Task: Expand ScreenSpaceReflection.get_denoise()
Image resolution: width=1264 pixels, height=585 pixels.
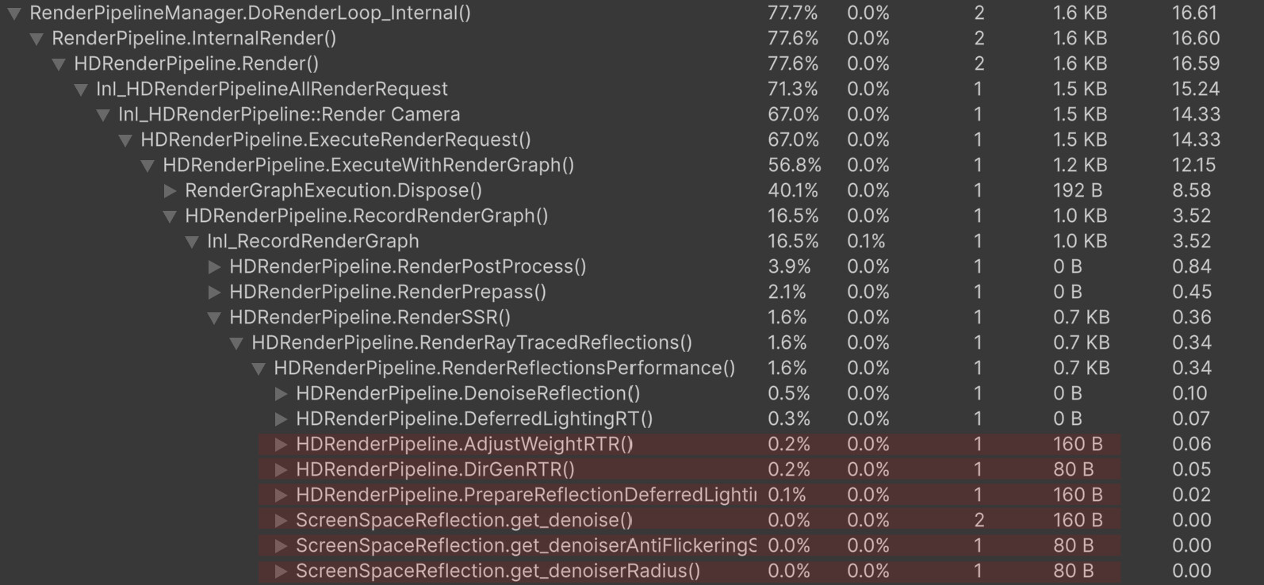Action: tap(279, 520)
